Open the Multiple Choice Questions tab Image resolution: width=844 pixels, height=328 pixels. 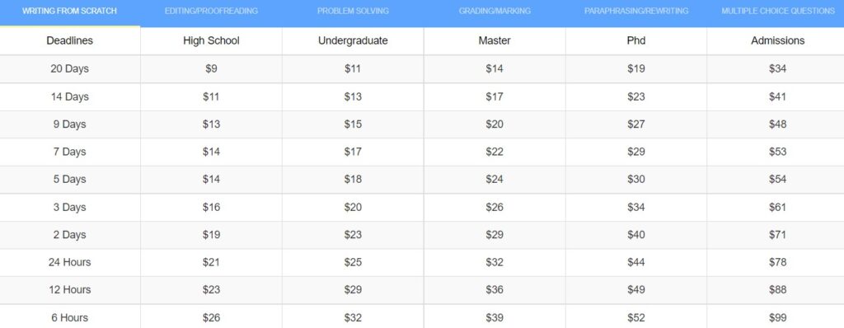click(778, 12)
